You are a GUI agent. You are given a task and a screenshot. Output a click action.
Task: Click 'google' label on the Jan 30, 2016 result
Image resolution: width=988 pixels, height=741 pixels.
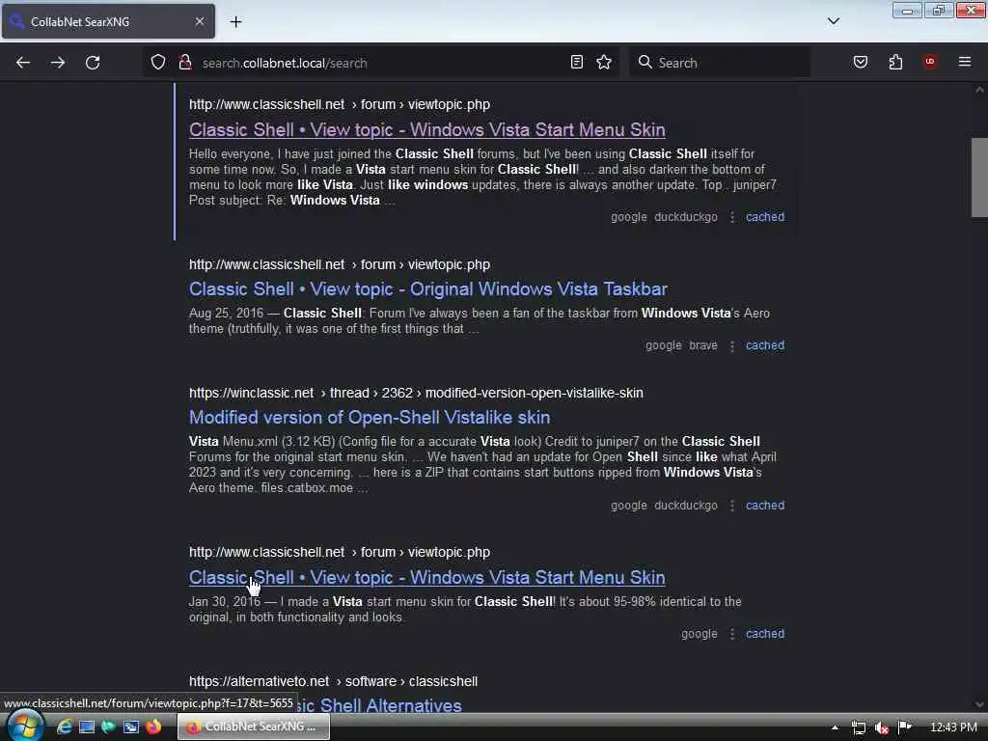click(699, 634)
